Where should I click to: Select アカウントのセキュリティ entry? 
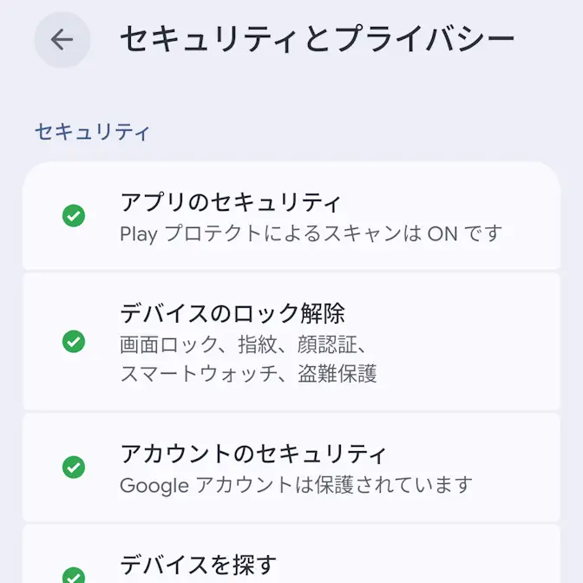click(x=253, y=454)
